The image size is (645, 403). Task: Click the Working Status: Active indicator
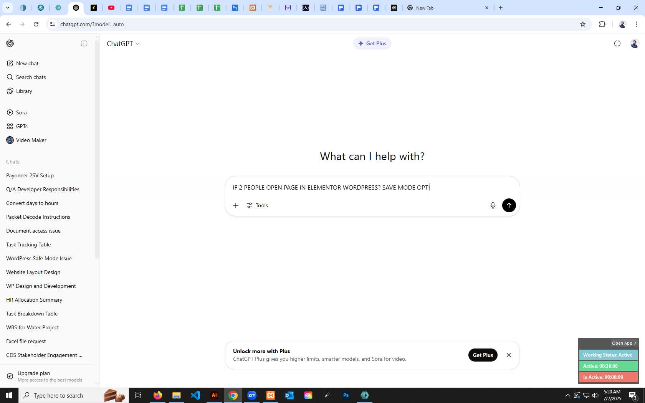coord(608,355)
